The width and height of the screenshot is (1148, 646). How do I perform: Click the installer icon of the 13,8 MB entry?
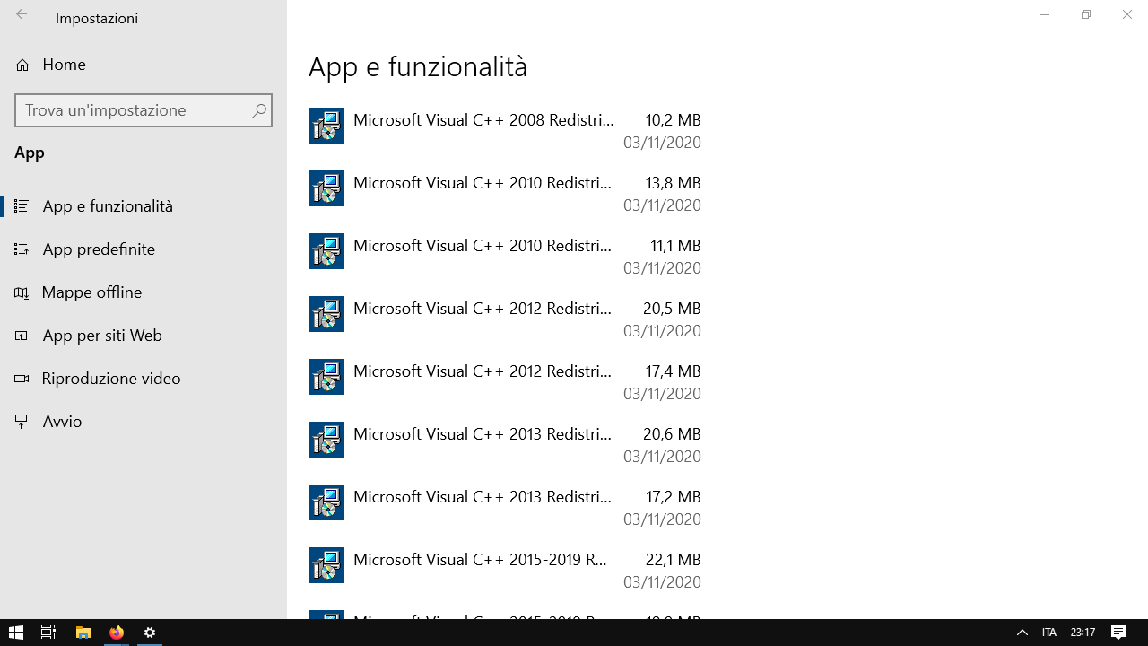[x=326, y=188]
